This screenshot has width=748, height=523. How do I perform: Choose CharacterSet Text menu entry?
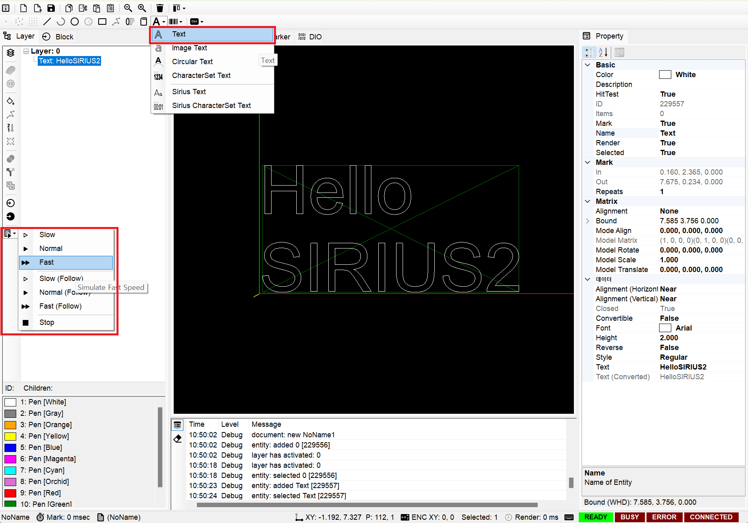click(x=213, y=76)
